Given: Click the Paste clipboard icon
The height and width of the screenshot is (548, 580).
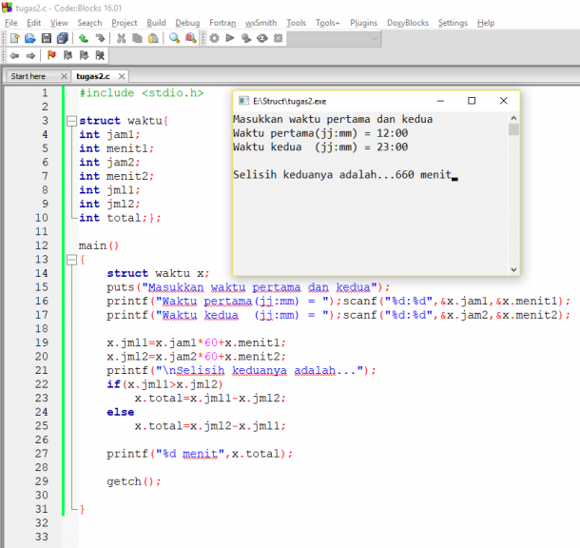Looking at the screenshot, I should [153, 38].
